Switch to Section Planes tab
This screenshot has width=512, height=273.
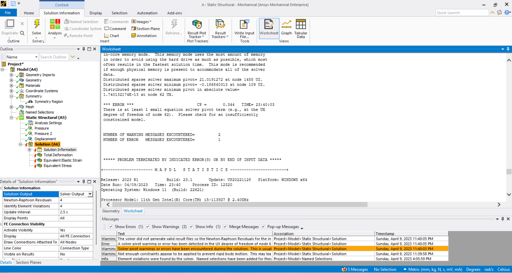point(28,262)
